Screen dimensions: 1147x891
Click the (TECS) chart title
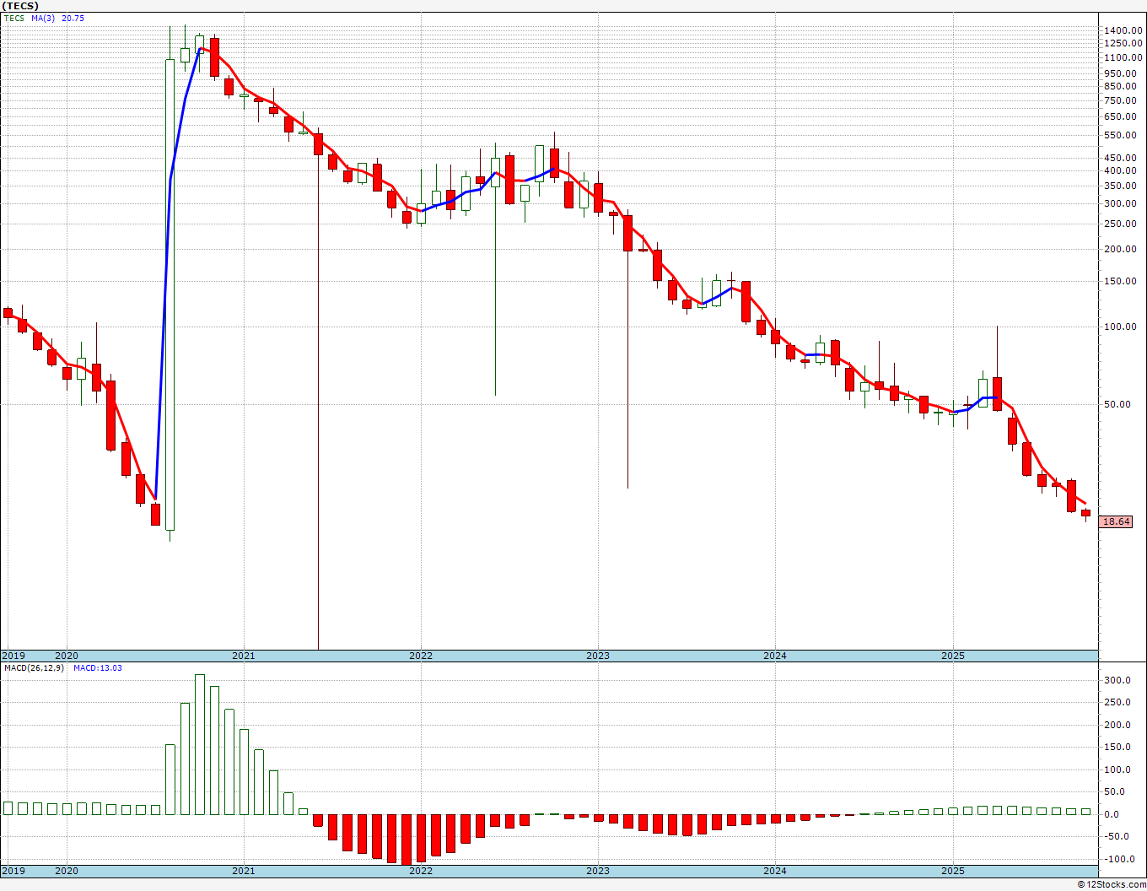point(21,6)
